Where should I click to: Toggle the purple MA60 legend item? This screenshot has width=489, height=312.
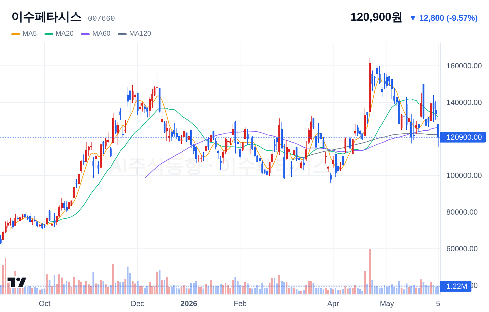click(96, 34)
